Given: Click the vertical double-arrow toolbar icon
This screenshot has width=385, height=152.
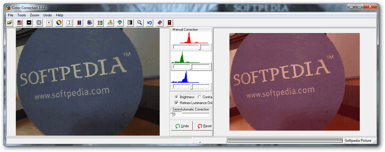Looking at the screenshot, I should 69,23.
